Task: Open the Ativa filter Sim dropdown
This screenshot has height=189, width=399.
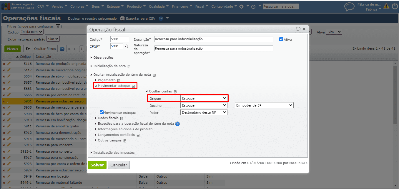Action: click(x=334, y=32)
